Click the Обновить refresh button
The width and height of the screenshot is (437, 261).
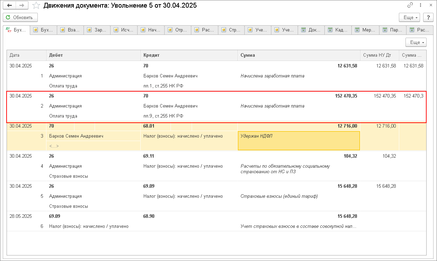click(x=20, y=17)
